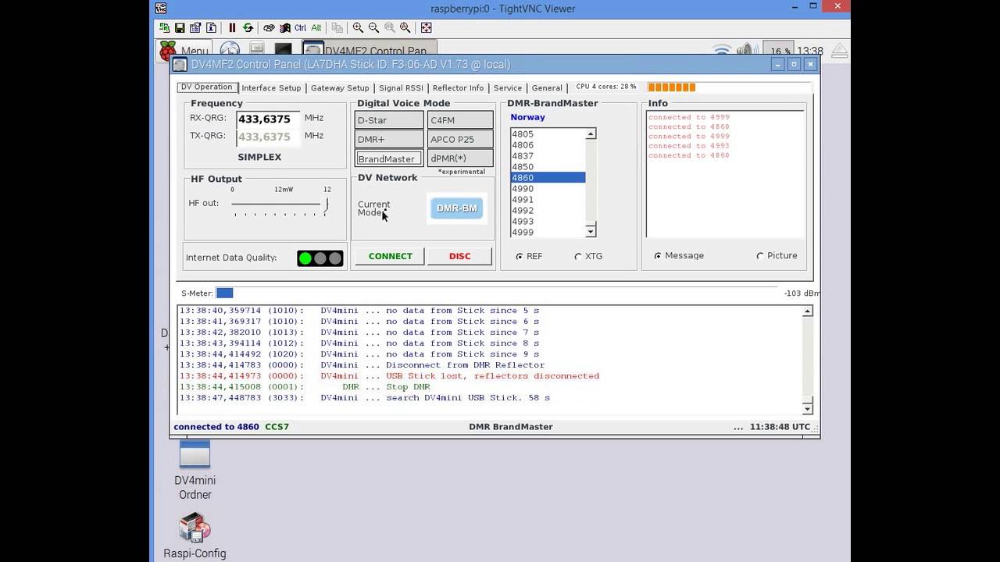
Task: Click the DMR-BM current mode button
Action: coord(457,208)
